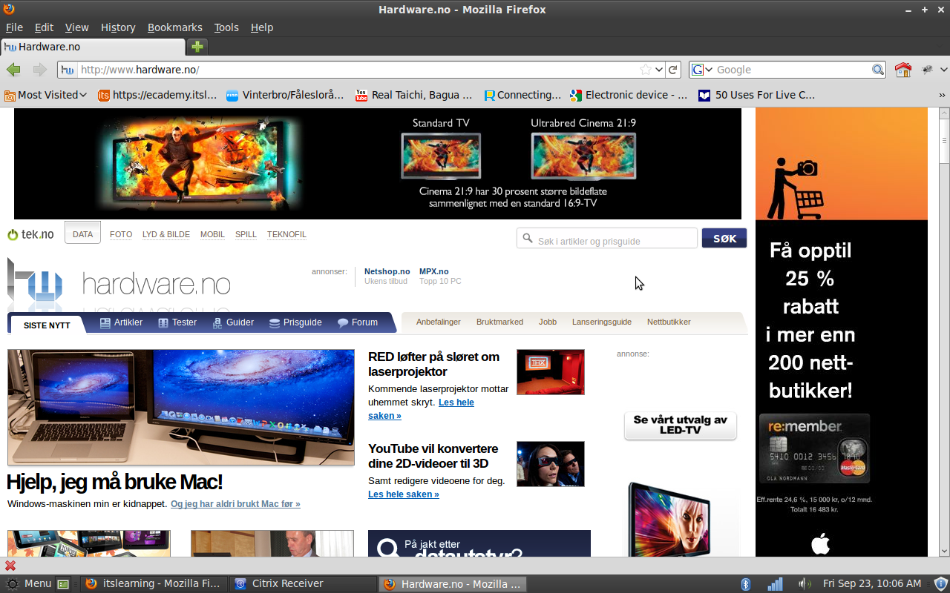
Task: Click the article search input field
Action: point(607,238)
